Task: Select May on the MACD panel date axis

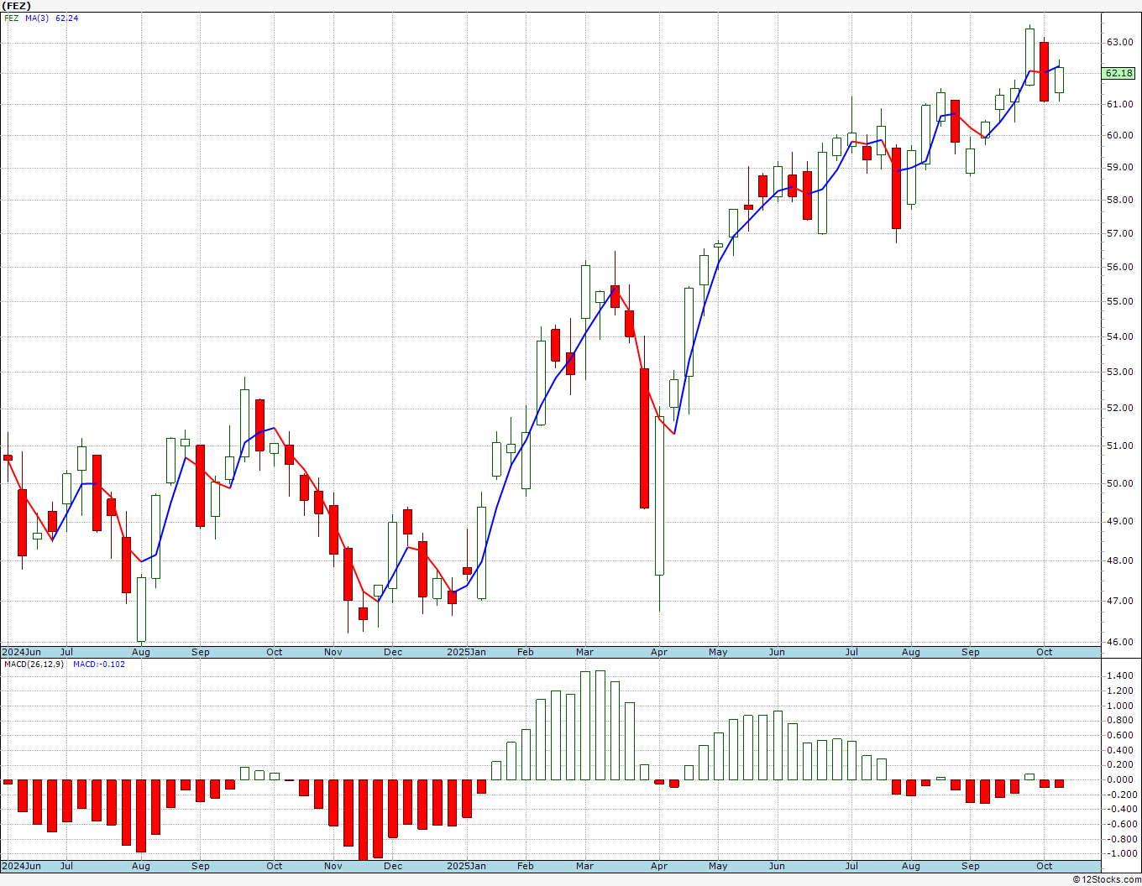Action: click(718, 866)
